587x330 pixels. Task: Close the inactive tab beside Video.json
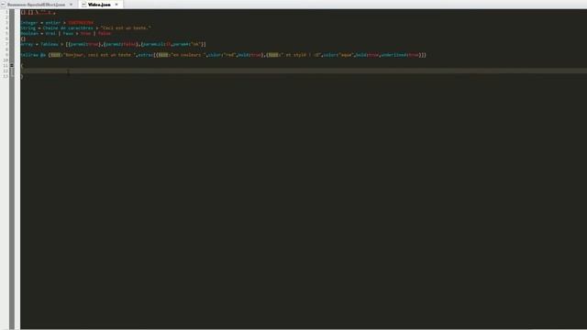click(72, 5)
